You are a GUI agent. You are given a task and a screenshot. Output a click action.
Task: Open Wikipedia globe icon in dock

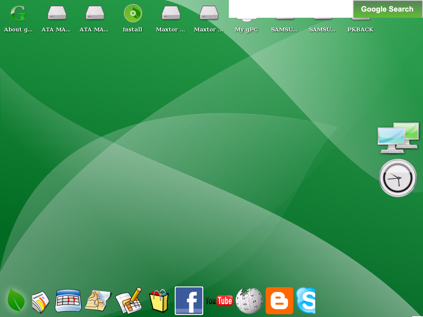pos(249,300)
